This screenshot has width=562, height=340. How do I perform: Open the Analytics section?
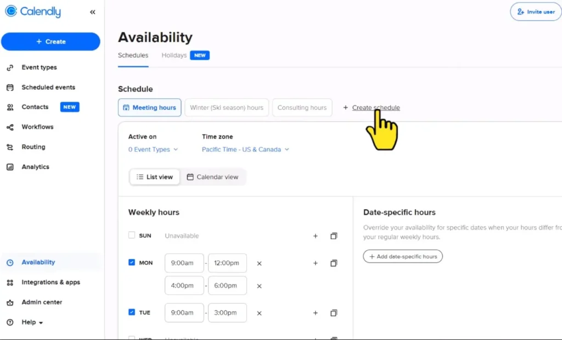[35, 166]
